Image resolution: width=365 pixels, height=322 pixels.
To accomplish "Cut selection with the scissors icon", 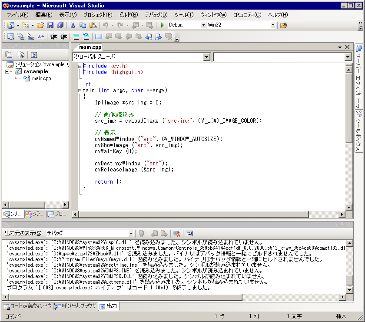I will 73,25.
